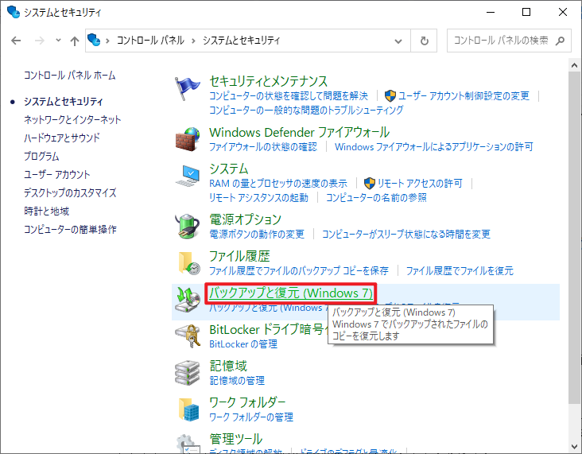The width and height of the screenshot is (582, 454).
Task: Click the 記憶域 stacked drives icon
Action: (x=188, y=372)
